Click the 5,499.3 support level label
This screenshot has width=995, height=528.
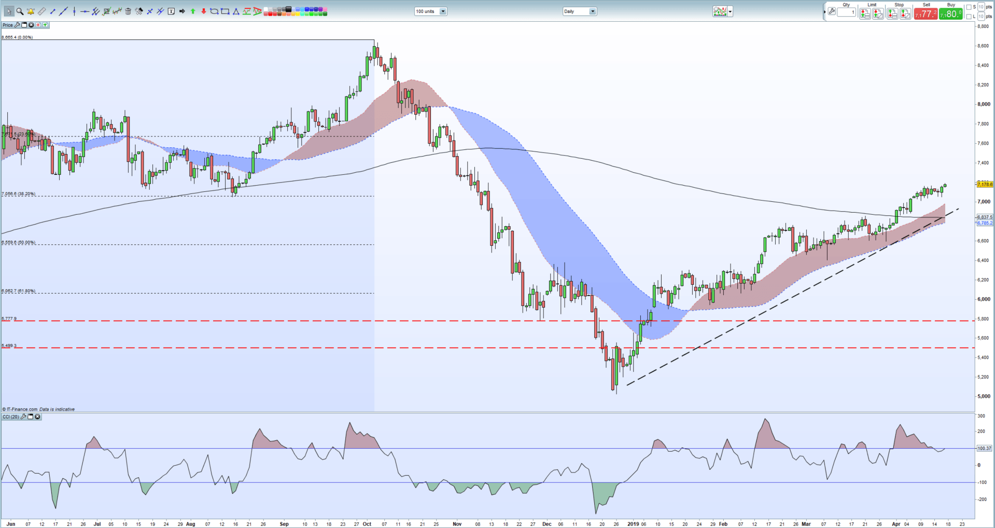tap(9, 345)
